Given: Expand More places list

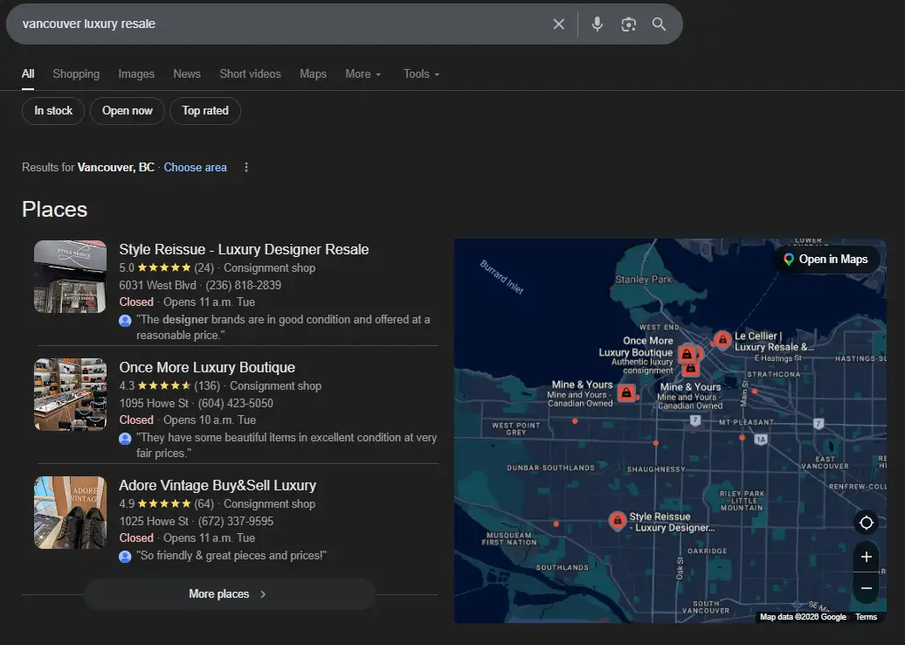Looking at the screenshot, I should coord(229,594).
